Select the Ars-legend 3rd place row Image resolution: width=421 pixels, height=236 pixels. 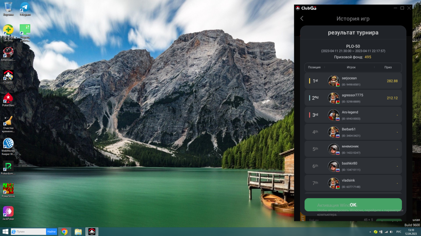point(353,115)
